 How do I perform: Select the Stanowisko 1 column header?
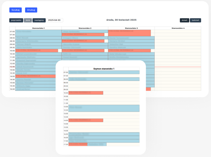(38, 28)
